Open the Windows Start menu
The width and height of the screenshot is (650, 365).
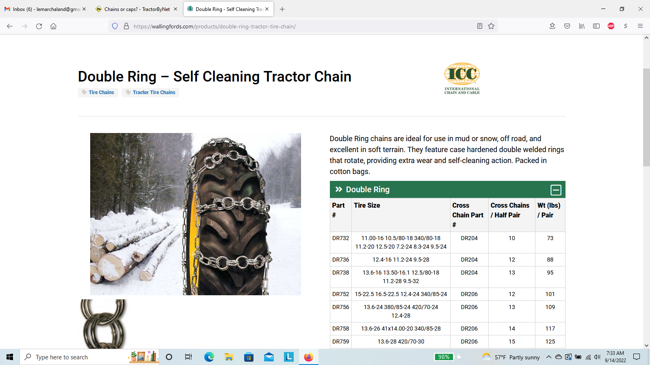(10, 357)
